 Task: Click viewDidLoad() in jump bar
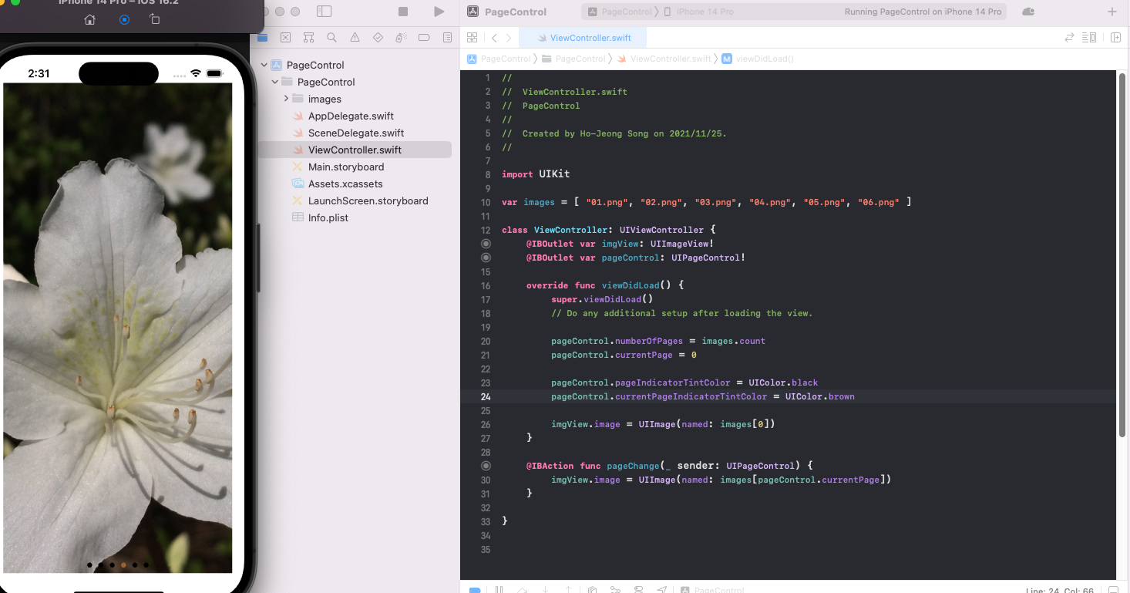pos(758,59)
